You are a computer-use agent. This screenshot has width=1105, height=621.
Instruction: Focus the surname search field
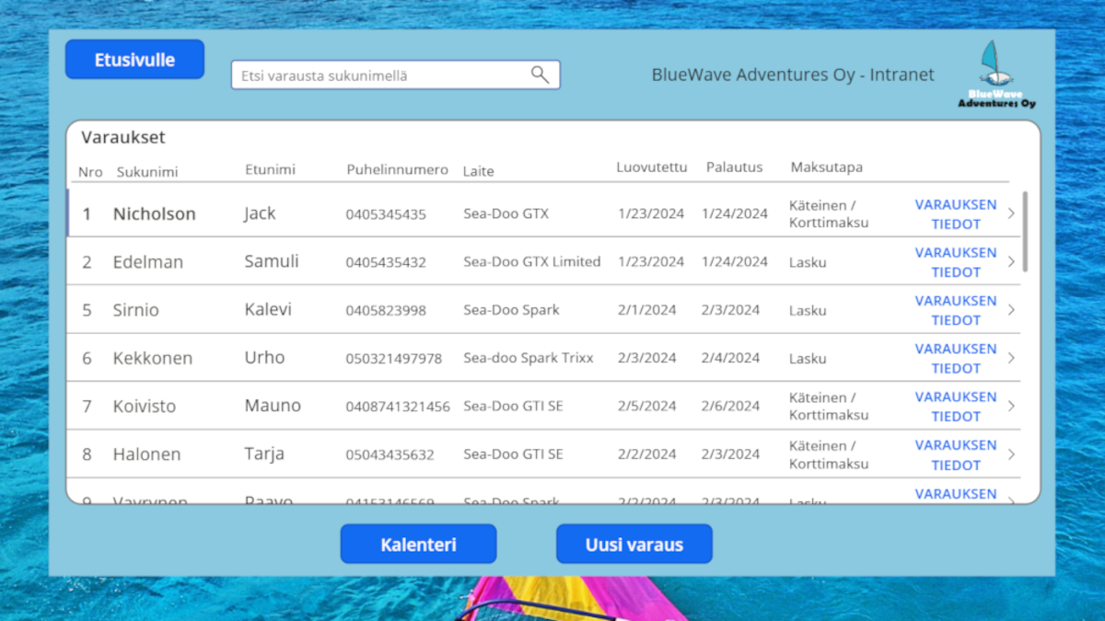pos(395,75)
